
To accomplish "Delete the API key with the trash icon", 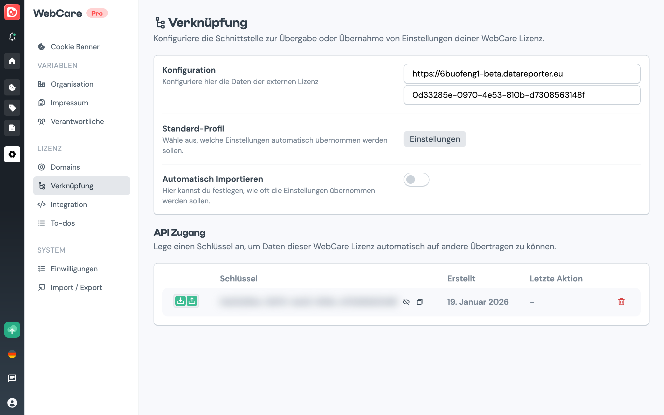I will click(x=621, y=302).
